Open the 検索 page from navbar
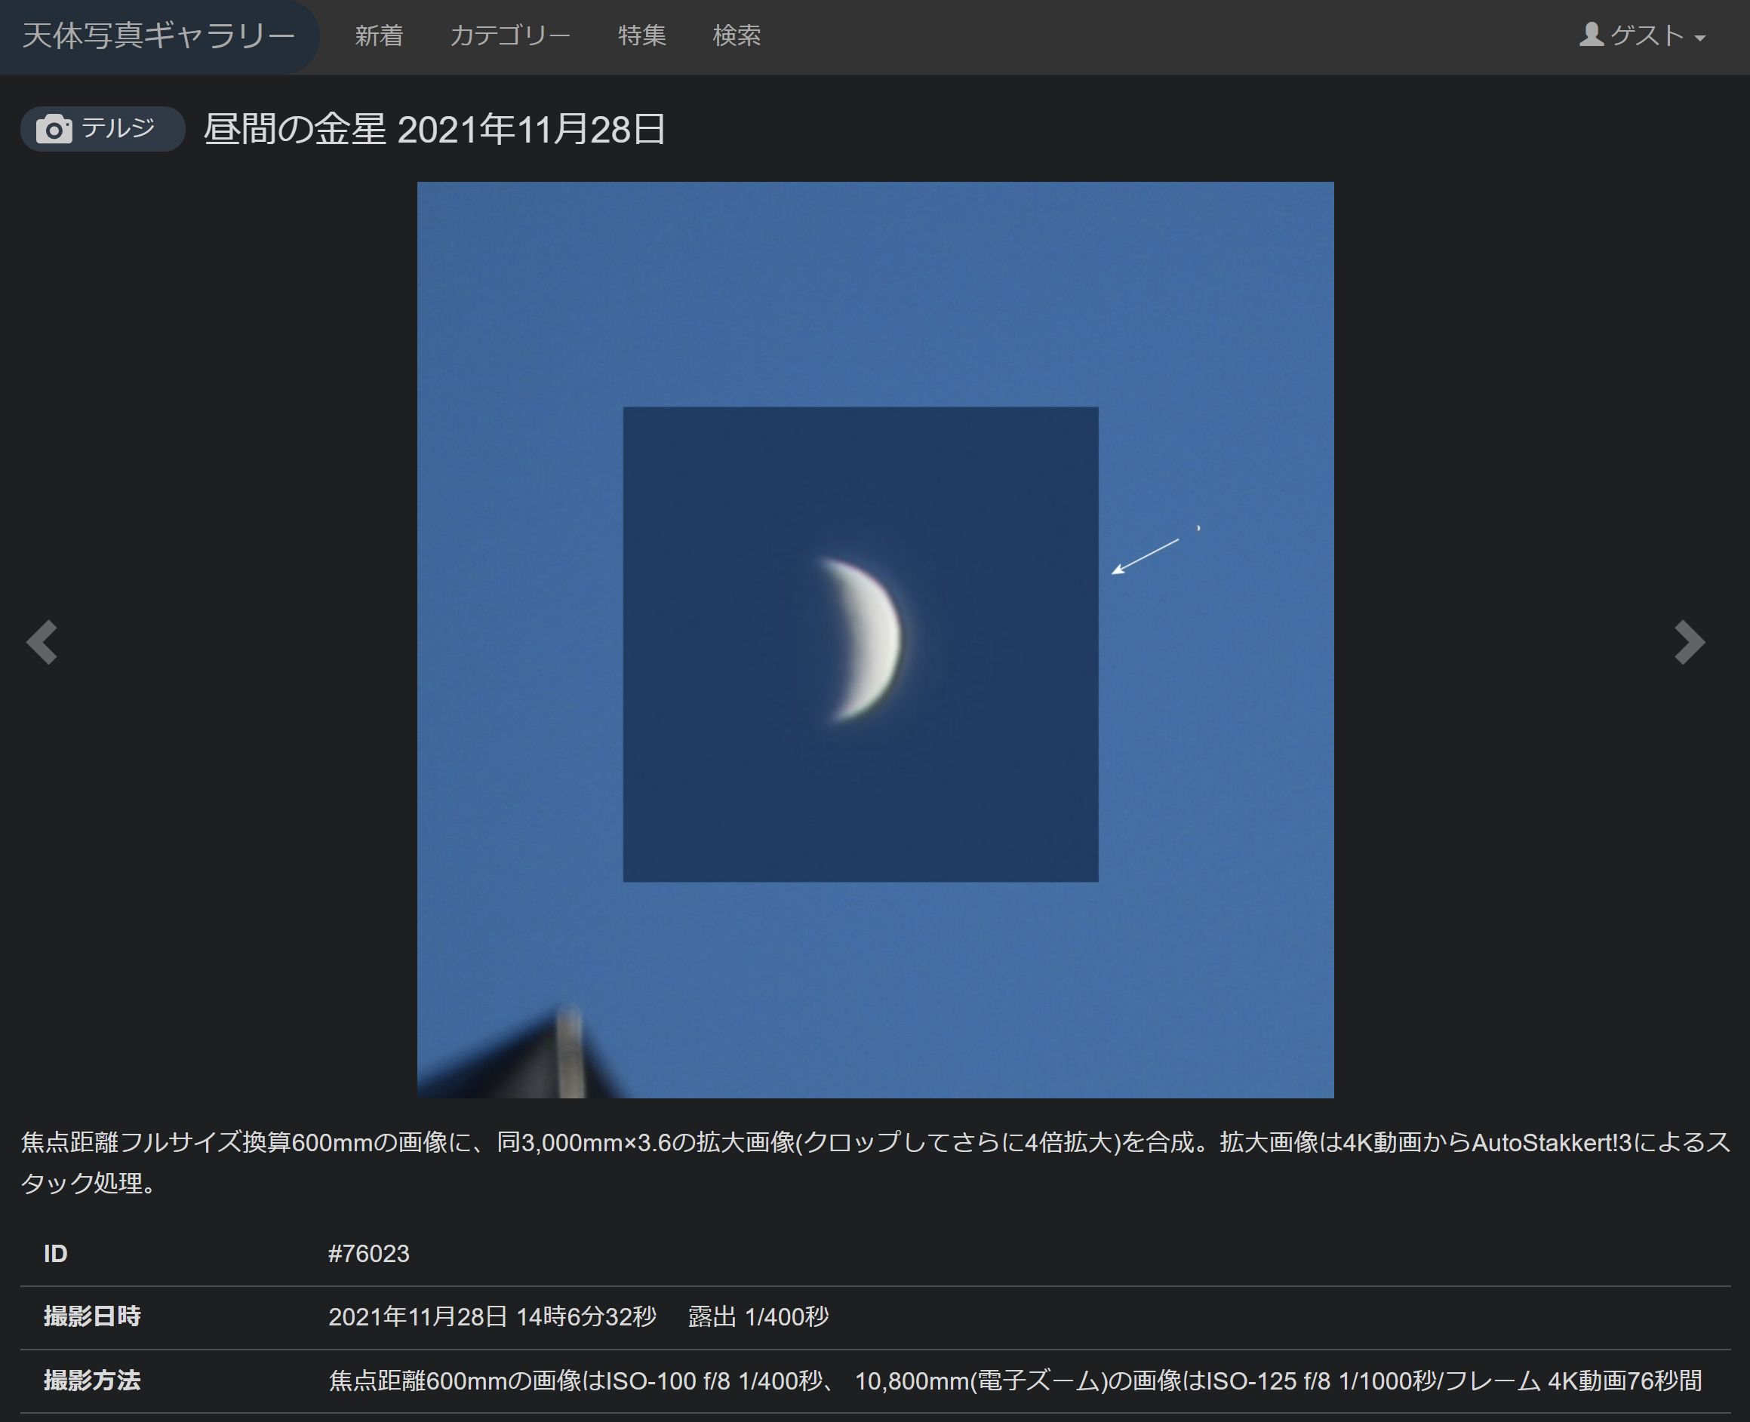1750x1422 pixels. pyautogui.click(x=737, y=36)
